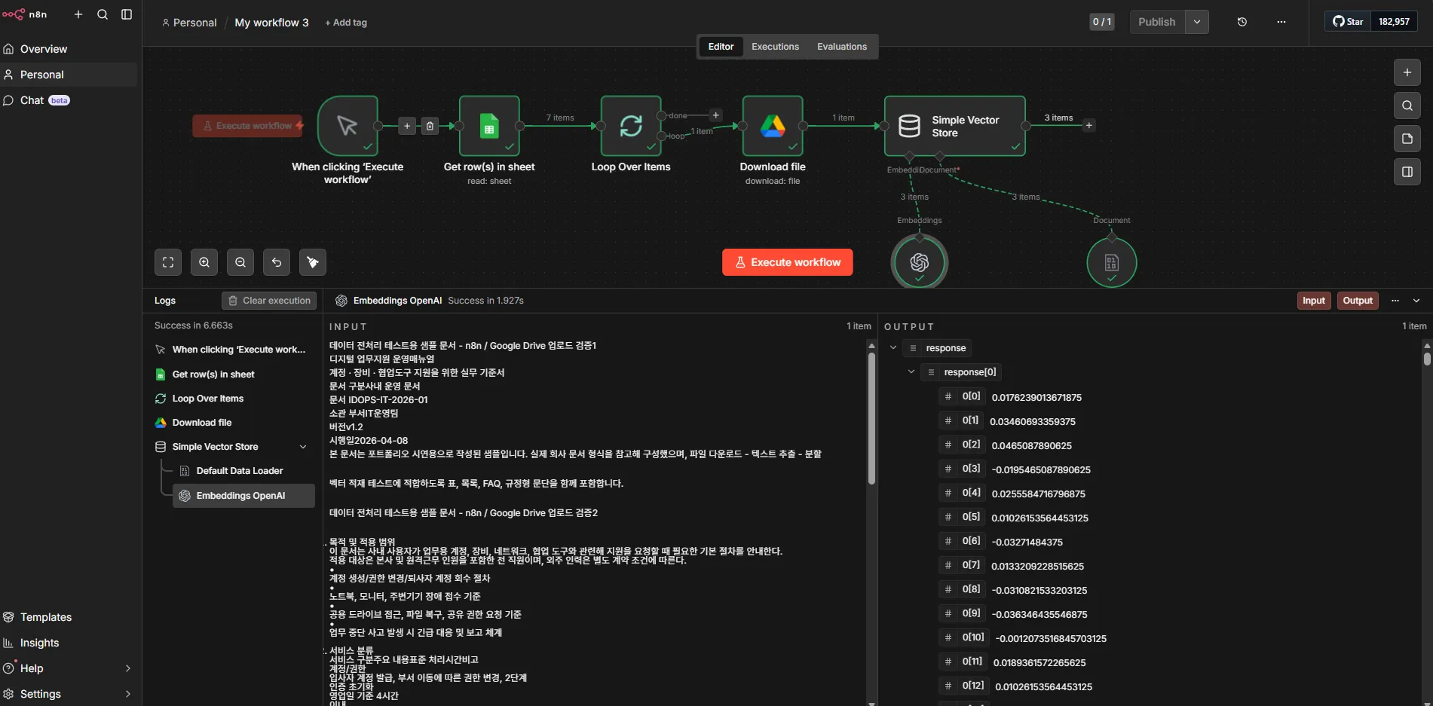This screenshot has width=1433, height=706.
Task: Open the Default Data Loader document node
Action: point(1111,262)
